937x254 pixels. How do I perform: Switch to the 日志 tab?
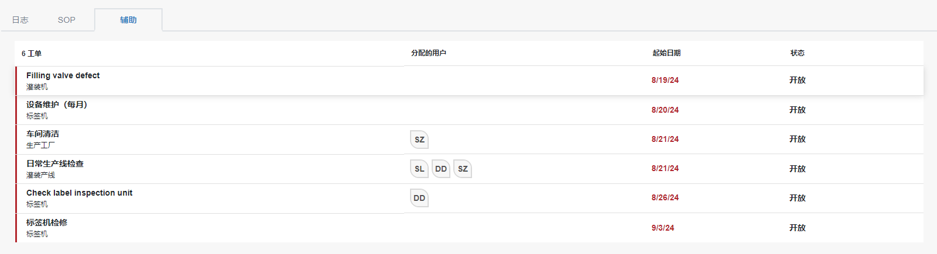(20, 20)
